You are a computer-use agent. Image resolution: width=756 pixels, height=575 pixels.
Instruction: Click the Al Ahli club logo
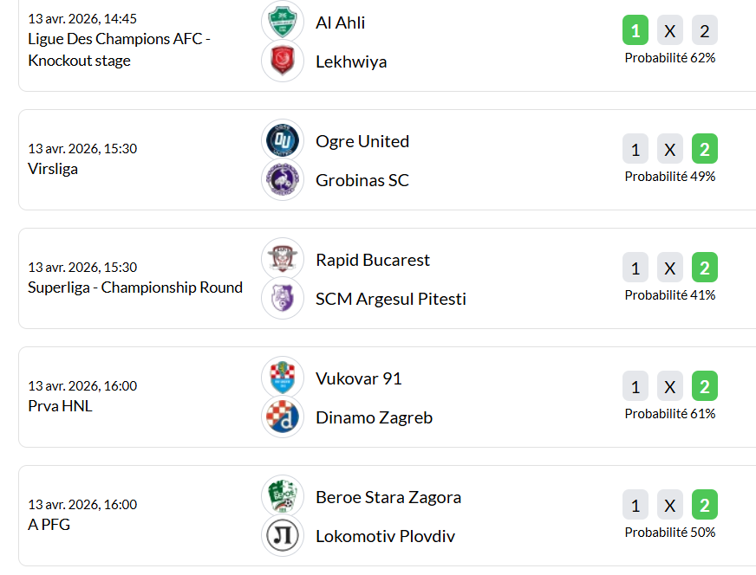[283, 23]
